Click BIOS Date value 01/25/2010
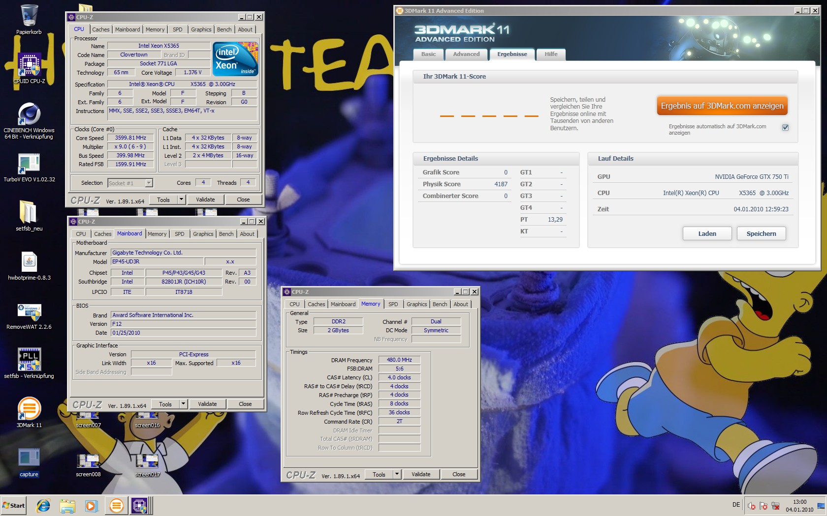This screenshot has width=827, height=516. (x=183, y=333)
